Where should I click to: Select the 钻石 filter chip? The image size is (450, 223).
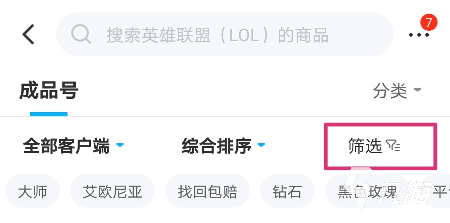[287, 192]
